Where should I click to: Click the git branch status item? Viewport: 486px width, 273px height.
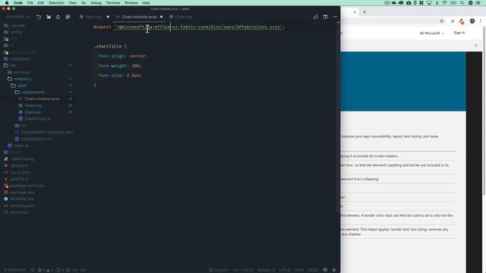click(15, 270)
